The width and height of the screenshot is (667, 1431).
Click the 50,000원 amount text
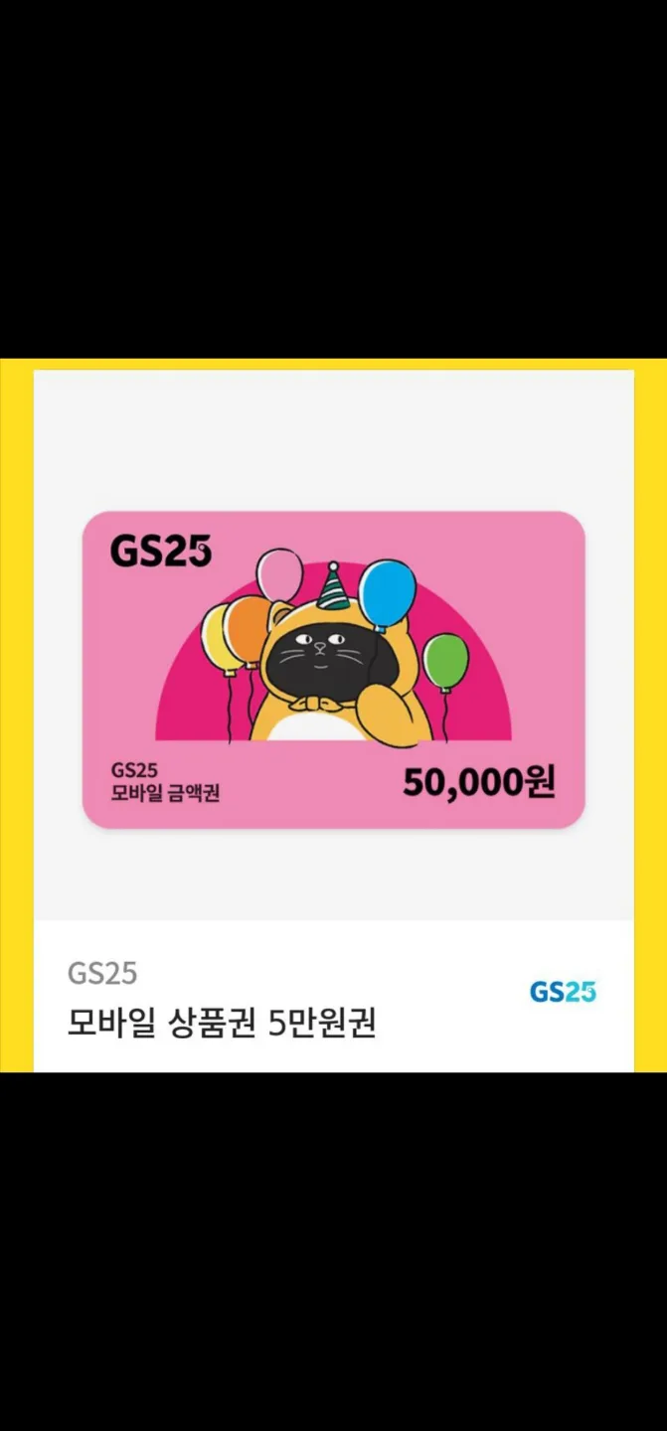pos(479,783)
